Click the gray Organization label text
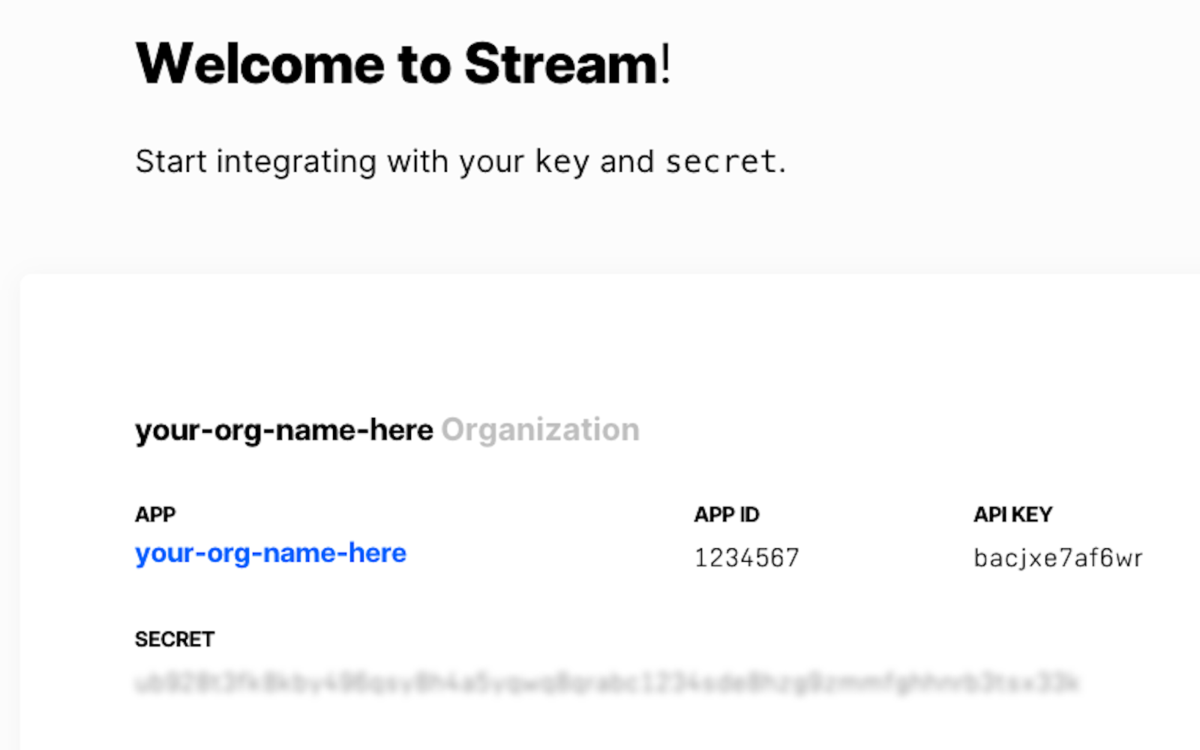The width and height of the screenshot is (1200, 750). [540, 430]
